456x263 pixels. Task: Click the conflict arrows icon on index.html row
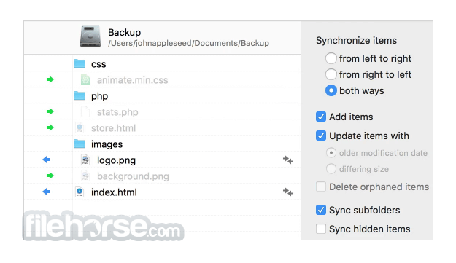(x=288, y=192)
